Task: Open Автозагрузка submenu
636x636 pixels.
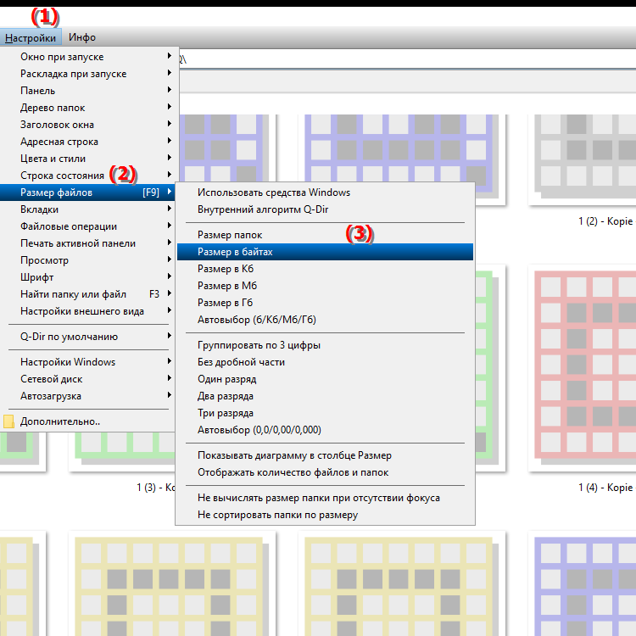Action: point(88,396)
